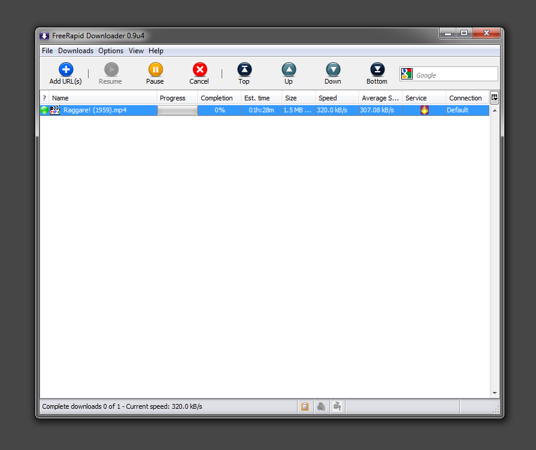The width and height of the screenshot is (536, 450).
Task: Click the ? column header
Action: pyautogui.click(x=44, y=98)
